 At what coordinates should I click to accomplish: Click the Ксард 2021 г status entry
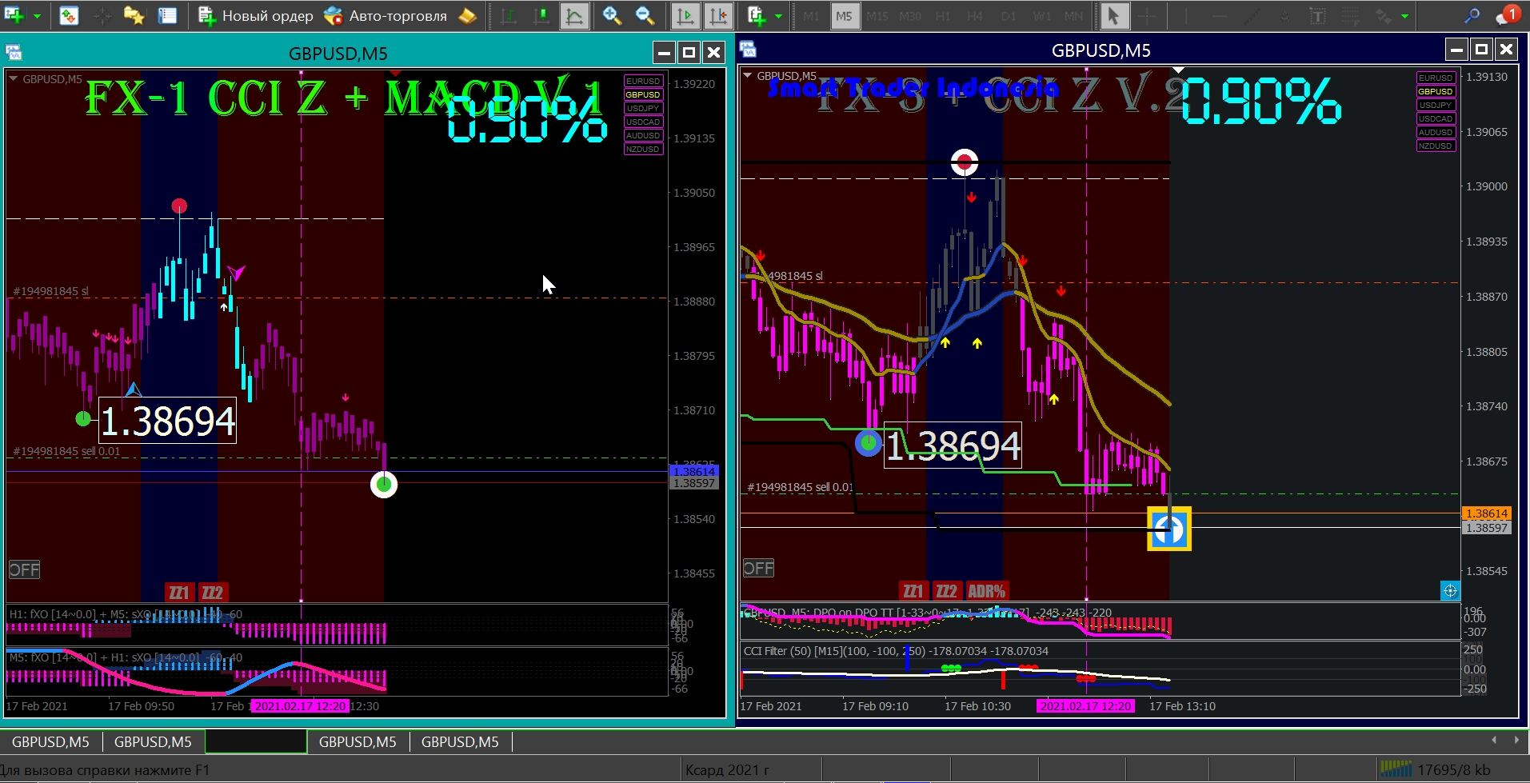pos(727,769)
